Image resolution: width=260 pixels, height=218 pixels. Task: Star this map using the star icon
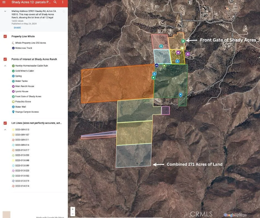pyautogui.click(x=64, y=11)
